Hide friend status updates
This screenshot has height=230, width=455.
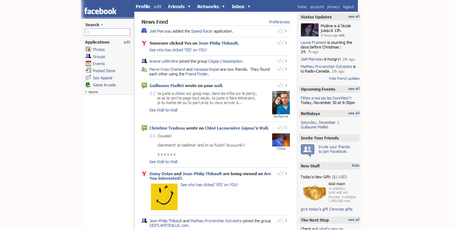tap(344, 79)
